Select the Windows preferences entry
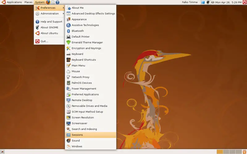Screen dimensions: 247x154 [90, 147]
